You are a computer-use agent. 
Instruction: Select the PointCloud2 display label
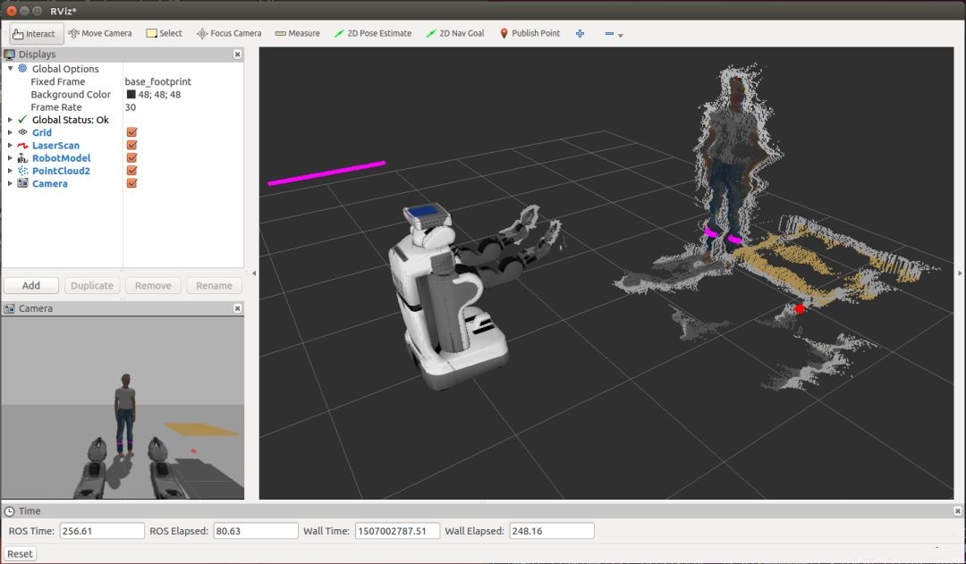61,171
